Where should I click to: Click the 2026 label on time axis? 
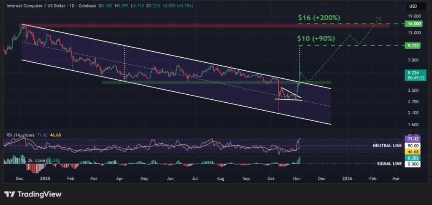[348, 179]
